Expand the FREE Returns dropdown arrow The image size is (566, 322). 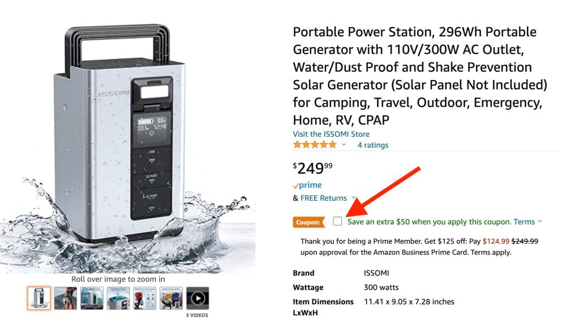[x=354, y=198]
